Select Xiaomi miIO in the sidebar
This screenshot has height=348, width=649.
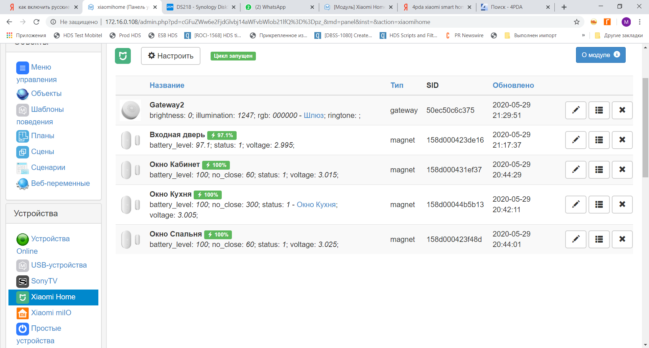[51, 313]
